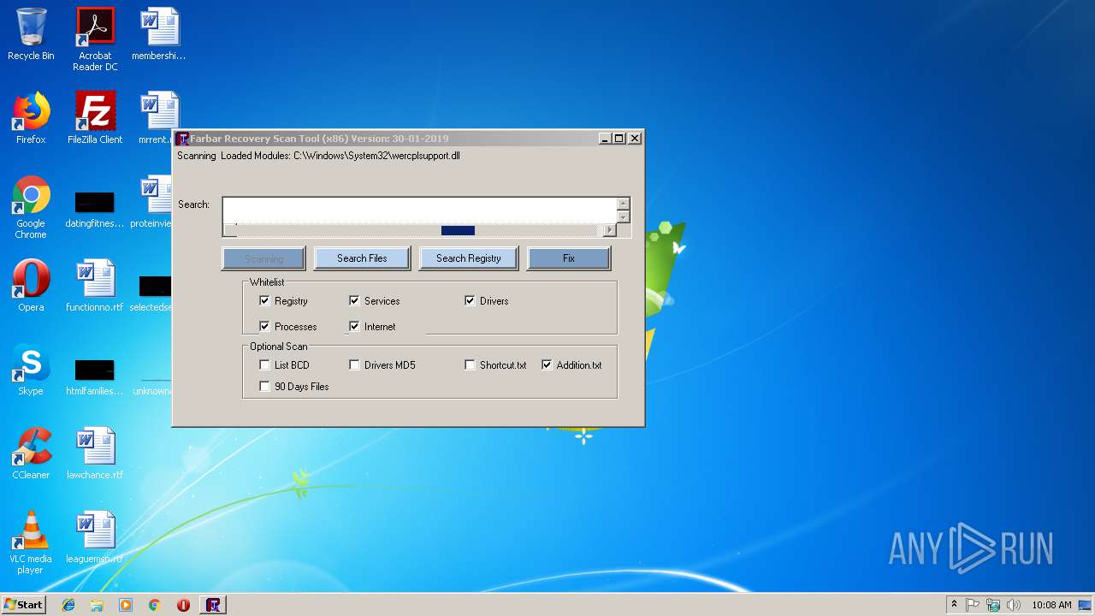Screen dimensions: 1095x616
Task: Select the CCleaner desktop icon
Action: click(31, 453)
